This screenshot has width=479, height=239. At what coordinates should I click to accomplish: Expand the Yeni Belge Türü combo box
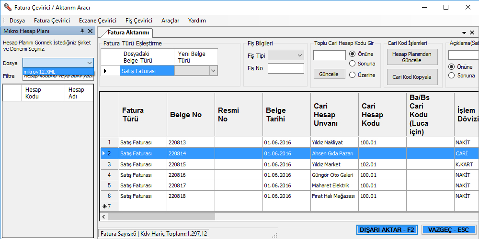click(x=213, y=71)
